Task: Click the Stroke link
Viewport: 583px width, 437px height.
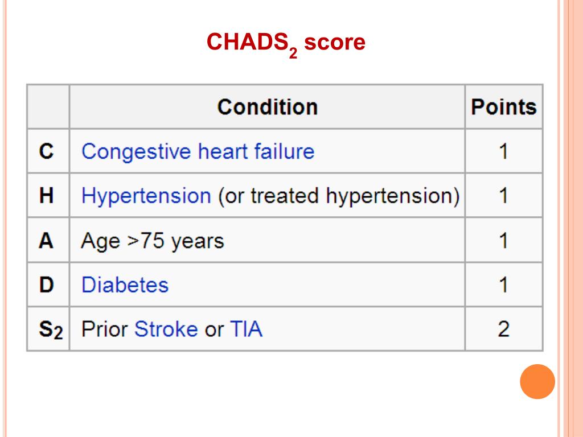Action: (166, 329)
